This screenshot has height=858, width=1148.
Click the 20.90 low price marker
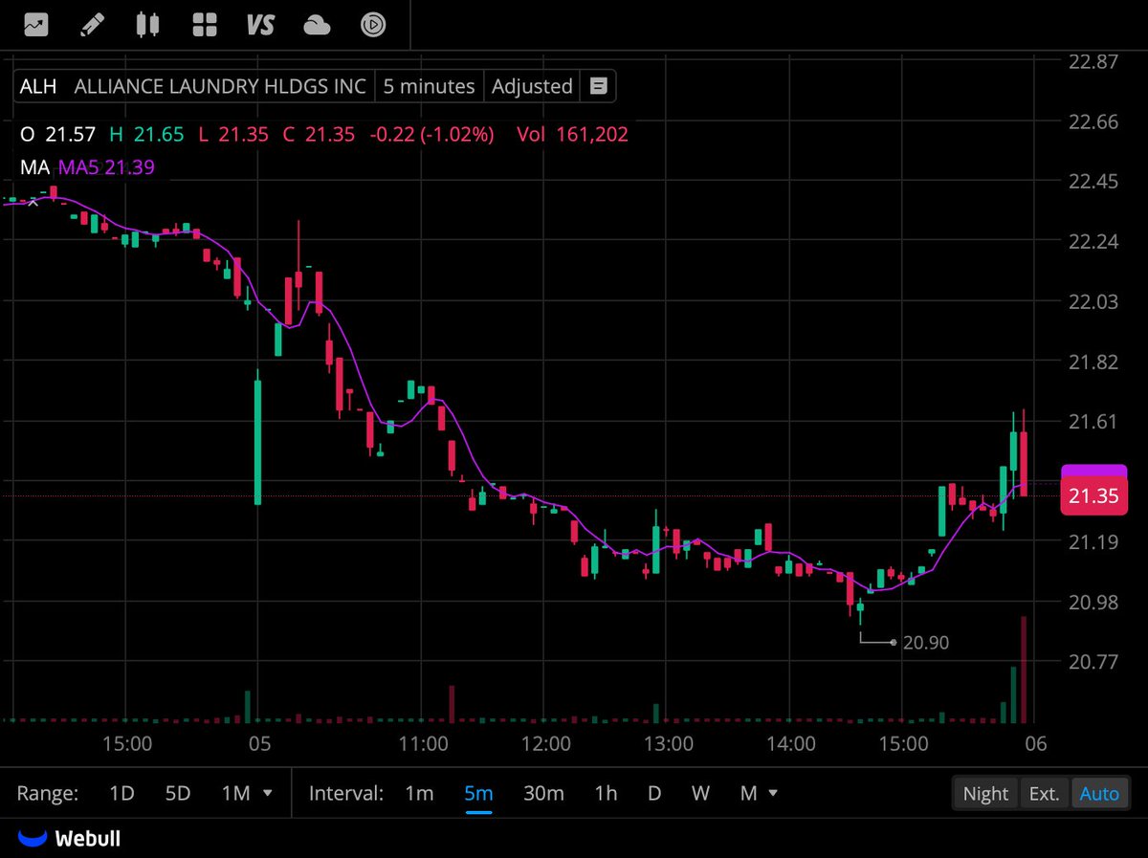[x=926, y=643]
